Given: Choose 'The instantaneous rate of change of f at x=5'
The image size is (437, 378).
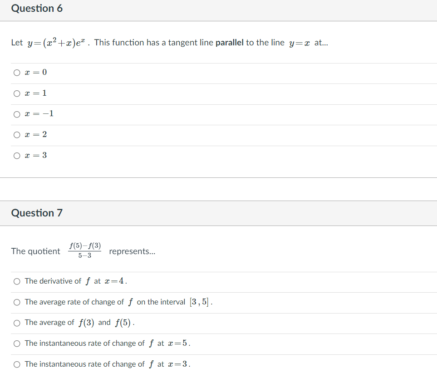Looking at the screenshot, I should coord(16,343).
